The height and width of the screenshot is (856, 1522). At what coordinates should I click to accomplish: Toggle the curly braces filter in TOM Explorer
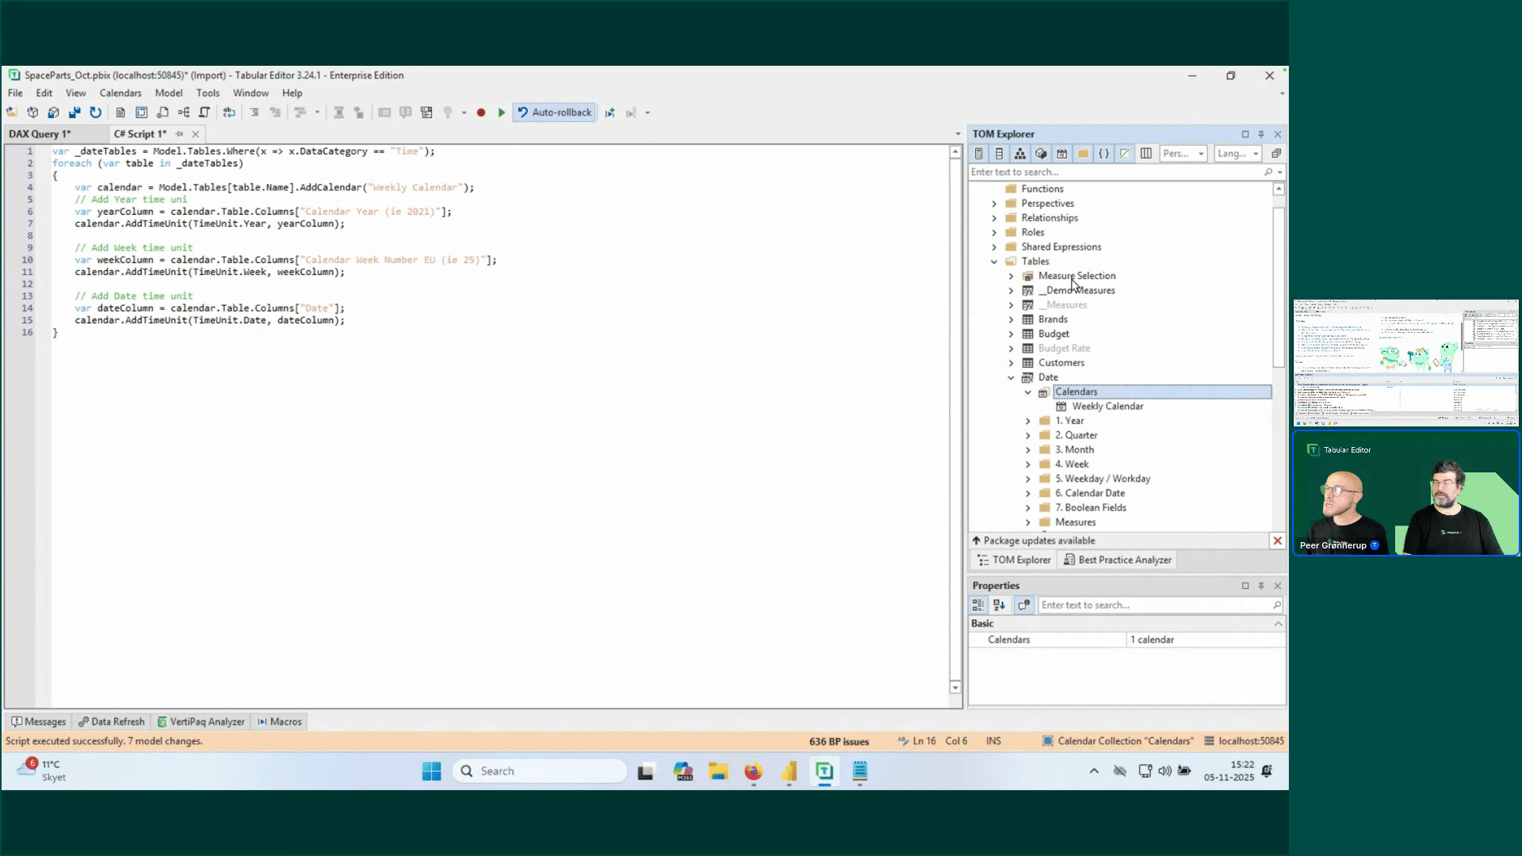pos(1103,154)
